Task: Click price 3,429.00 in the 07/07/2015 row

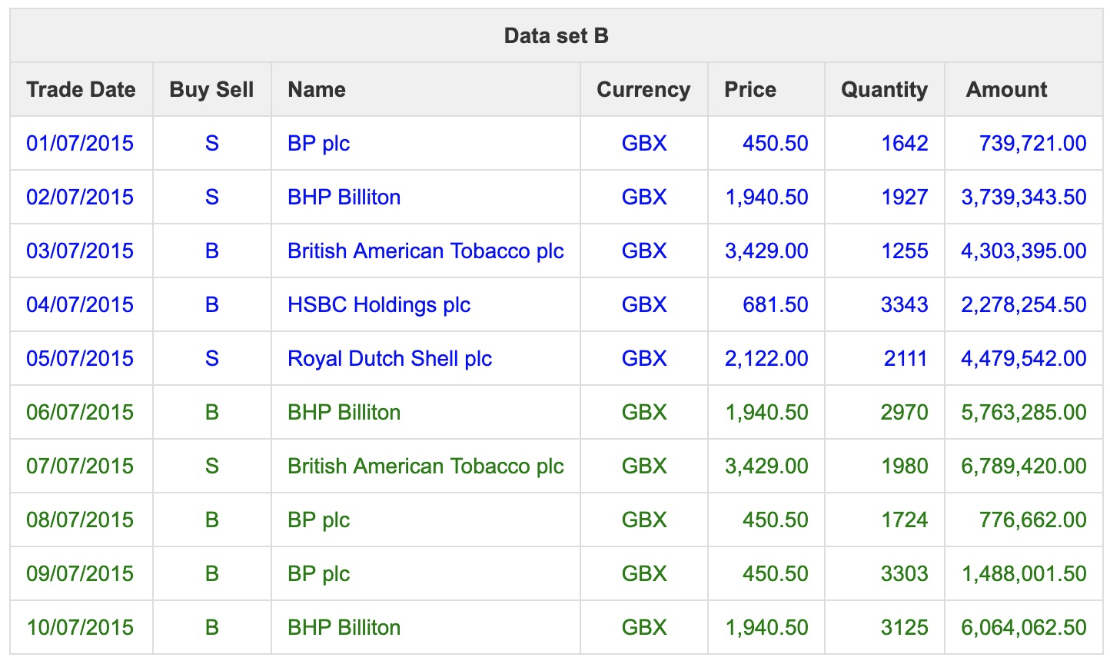Action: click(x=766, y=466)
